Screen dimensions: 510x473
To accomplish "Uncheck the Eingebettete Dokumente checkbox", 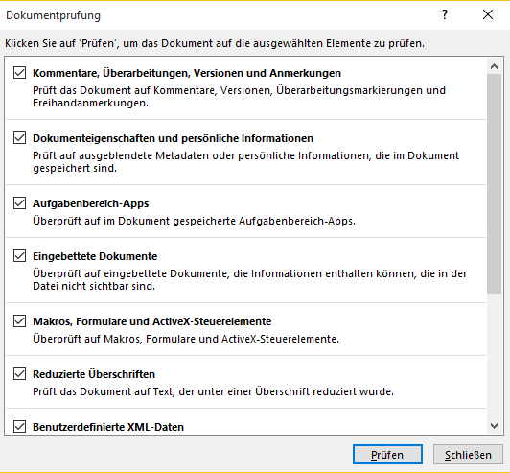I will coord(19,256).
